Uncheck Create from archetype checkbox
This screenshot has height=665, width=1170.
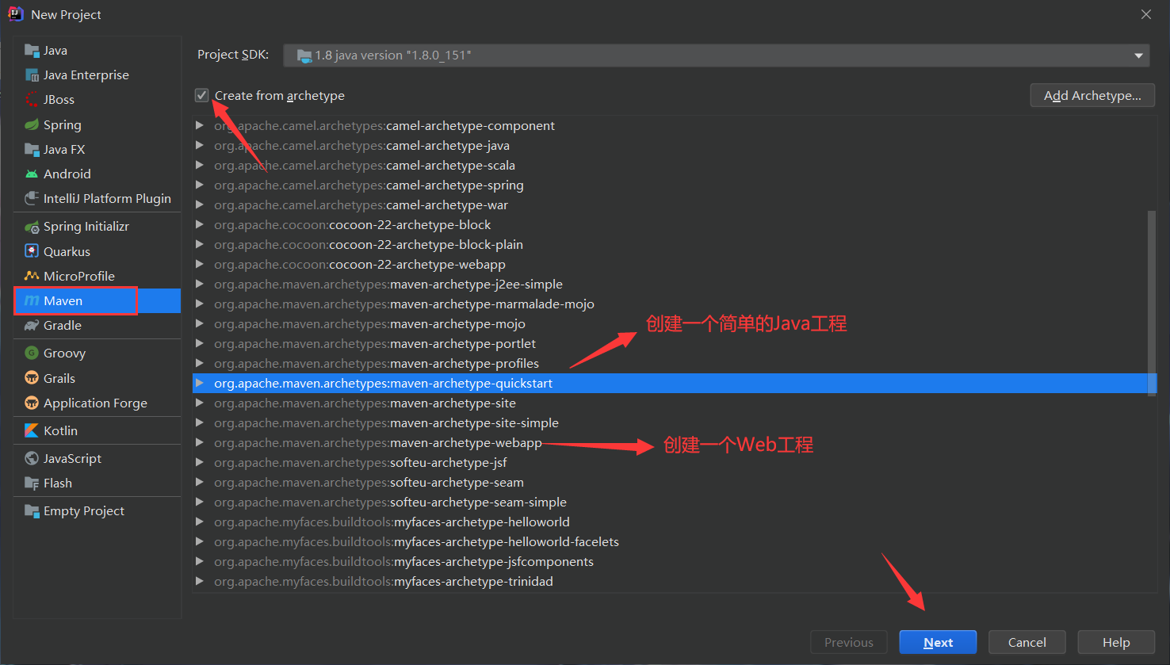(202, 95)
